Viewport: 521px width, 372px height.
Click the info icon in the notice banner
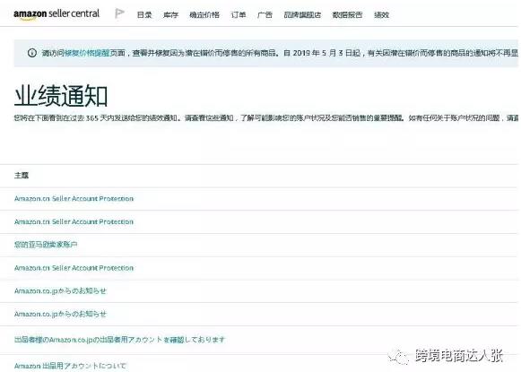tap(32, 53)
